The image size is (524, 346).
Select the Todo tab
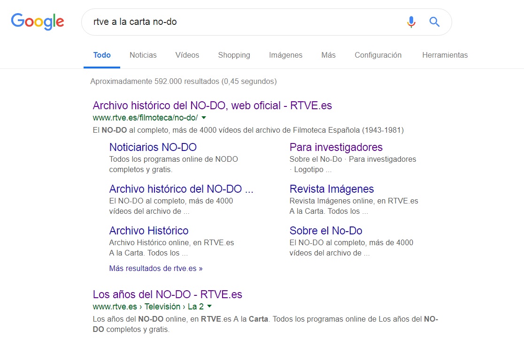click(x=102, y=55)
